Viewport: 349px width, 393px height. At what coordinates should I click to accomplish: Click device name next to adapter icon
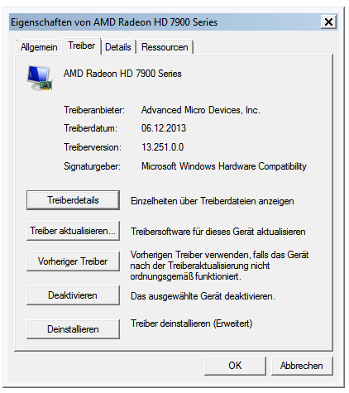tap(122, 74)
